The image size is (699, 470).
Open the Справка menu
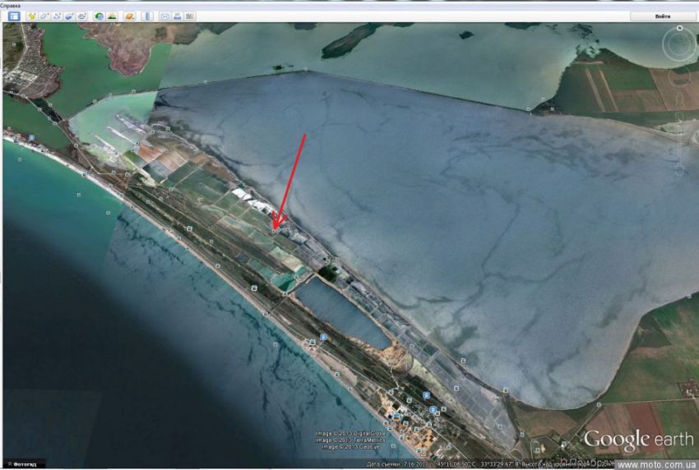[10, 6]
